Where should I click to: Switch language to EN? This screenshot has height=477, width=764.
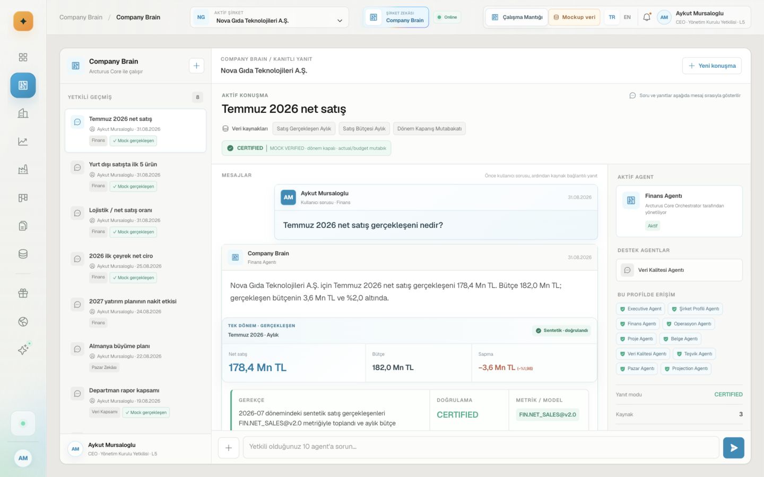point(627,17)
